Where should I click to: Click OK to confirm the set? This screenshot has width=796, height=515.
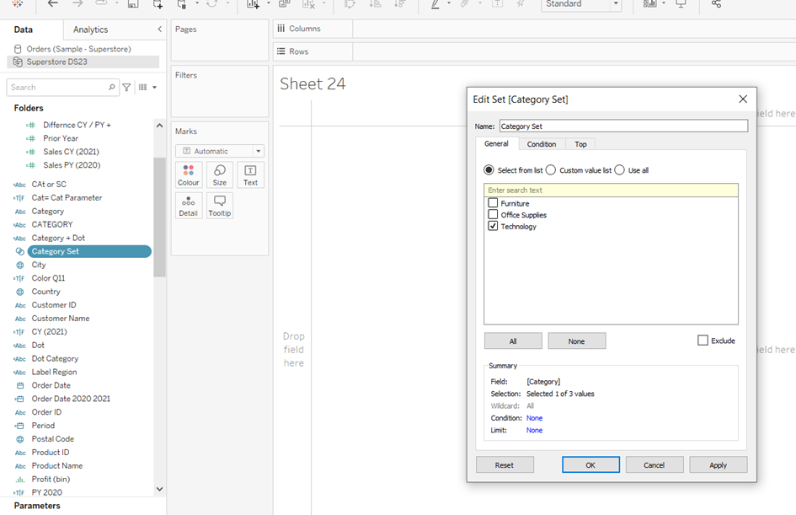coord(591,464)
